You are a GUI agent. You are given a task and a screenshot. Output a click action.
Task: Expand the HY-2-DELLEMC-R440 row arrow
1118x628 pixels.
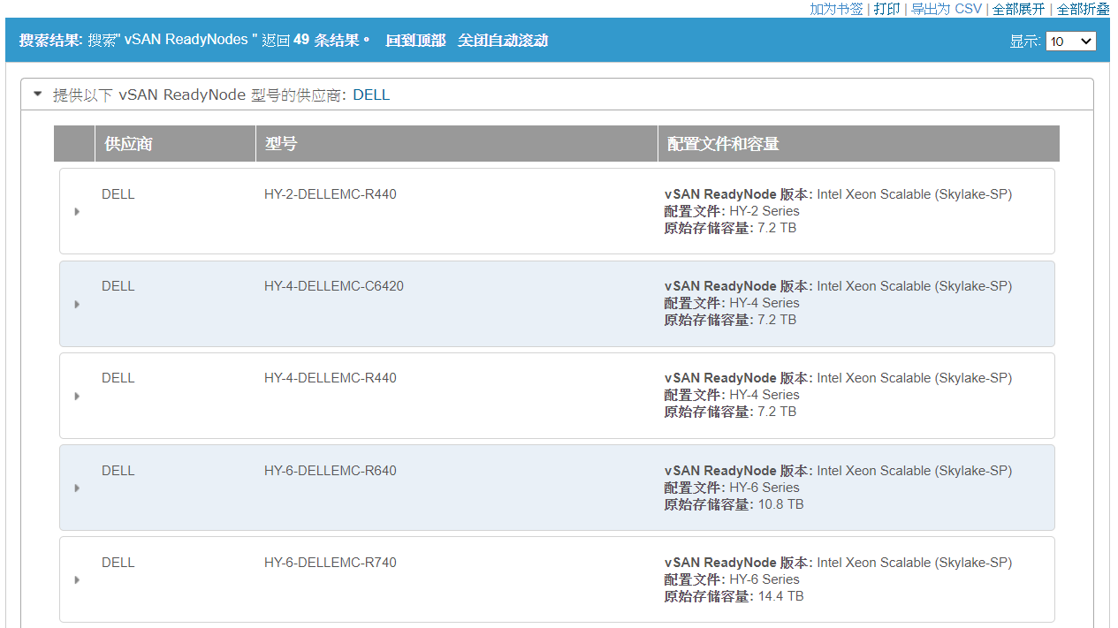(x=77, y=212)
